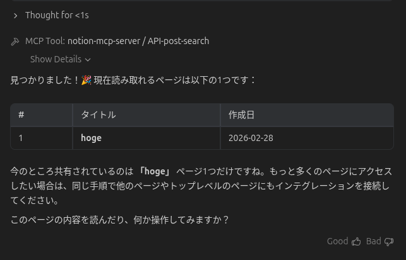Click the "Bad" feedback label
This screenshot has width=406, height=260.
[x=373, y=241]
